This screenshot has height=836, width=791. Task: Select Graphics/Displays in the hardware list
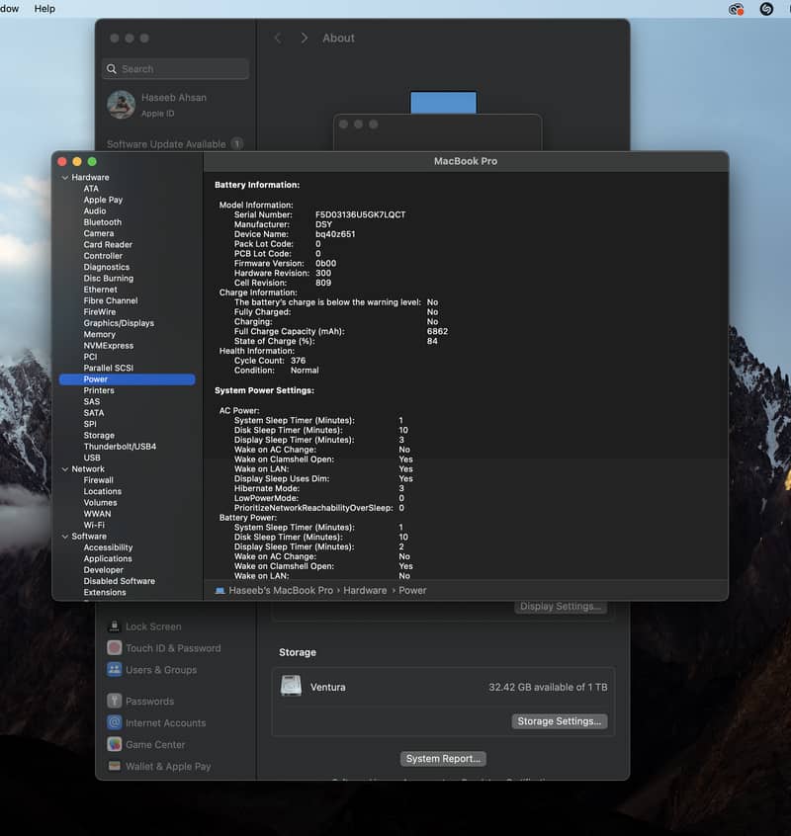pos(119,323)
